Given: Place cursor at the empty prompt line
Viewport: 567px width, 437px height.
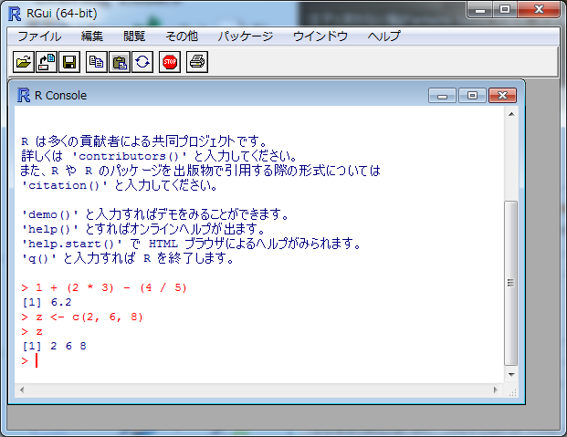Looking at the screenshot, I should [37, 360].
